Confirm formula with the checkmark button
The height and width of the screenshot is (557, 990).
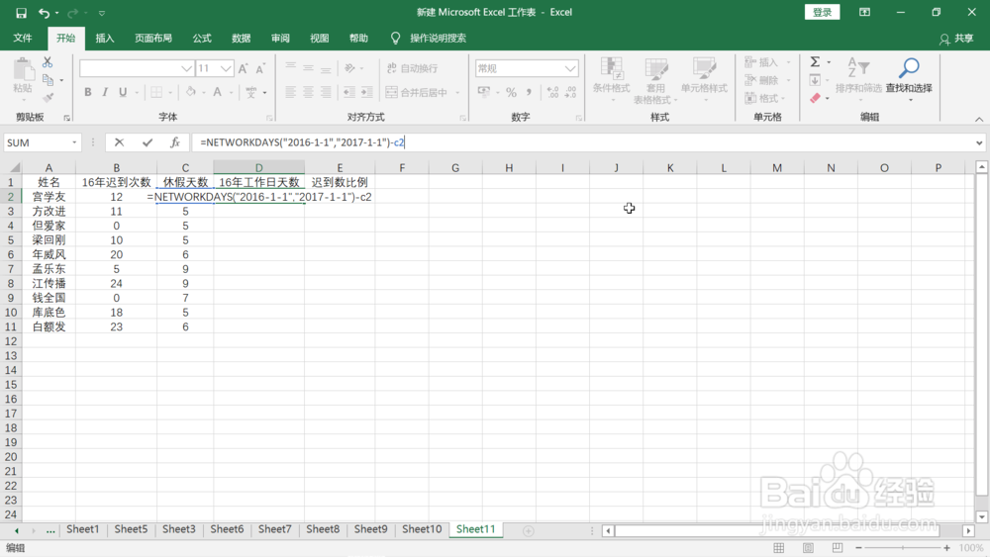(x=148, y=142)
